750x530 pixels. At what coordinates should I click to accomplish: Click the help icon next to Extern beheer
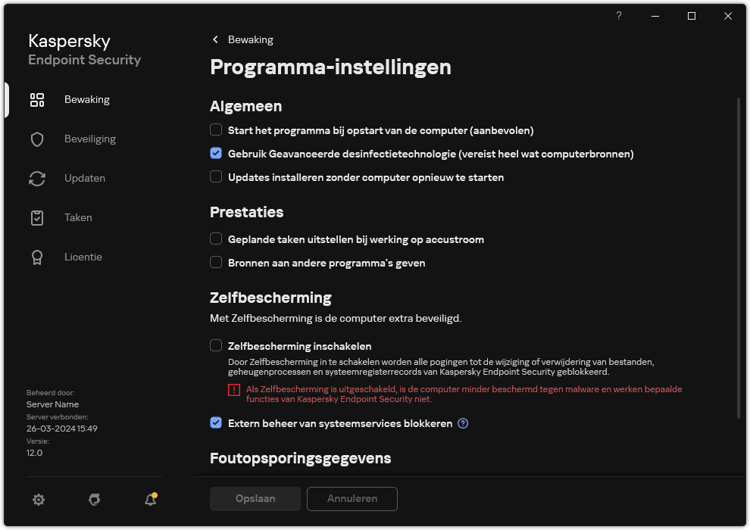tap(462, 423)
